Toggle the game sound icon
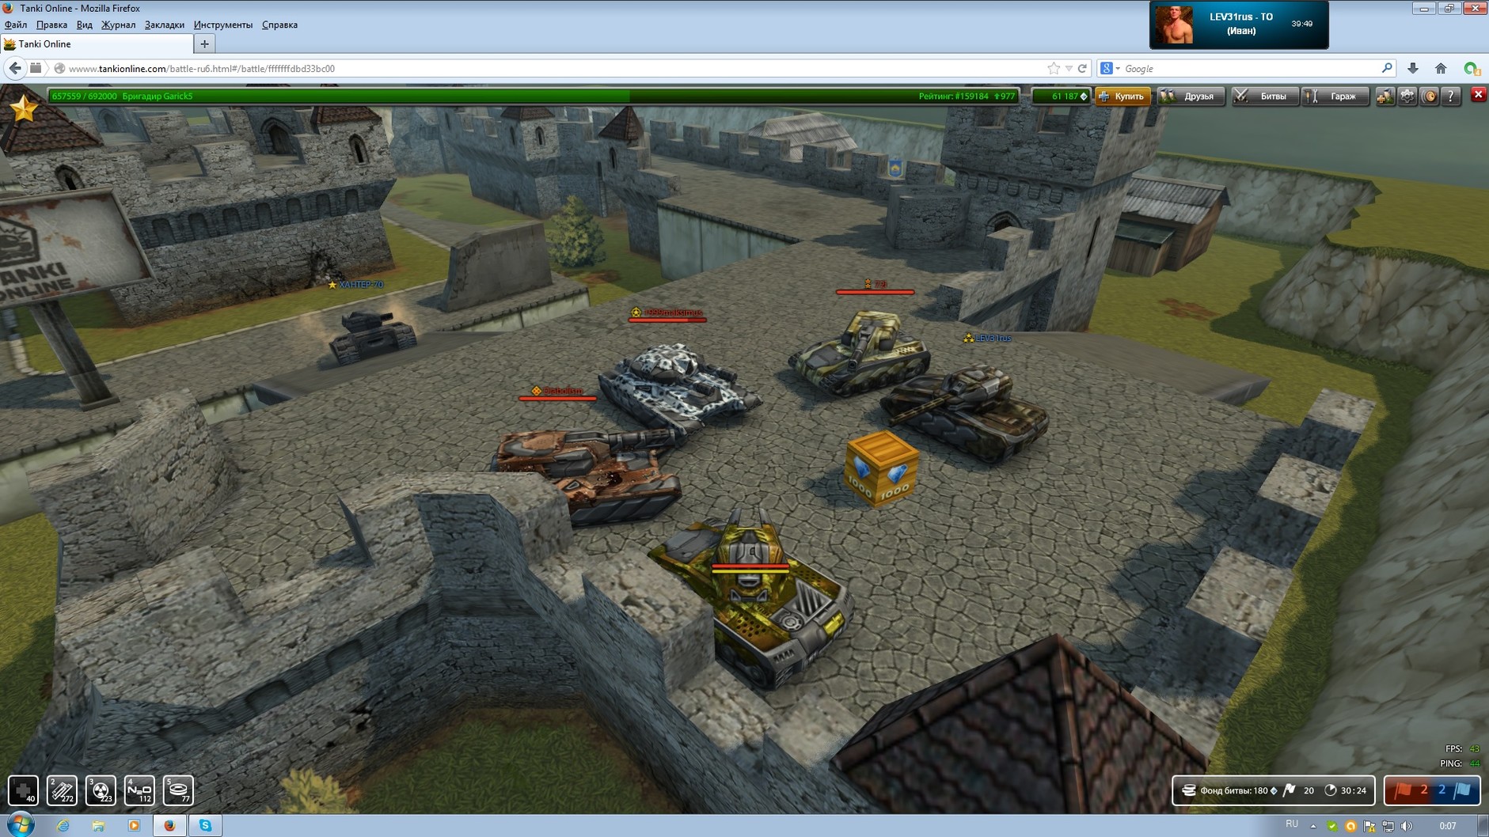The image size is (1489, 837). pos(1429,96)
